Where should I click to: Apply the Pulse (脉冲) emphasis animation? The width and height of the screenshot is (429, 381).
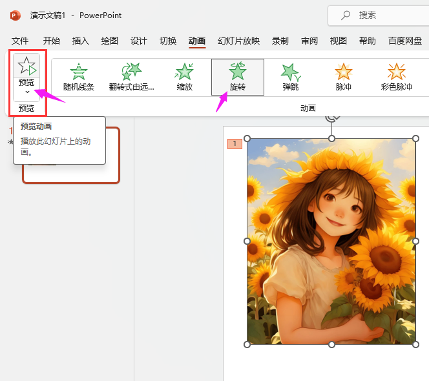tap(343, 77)
